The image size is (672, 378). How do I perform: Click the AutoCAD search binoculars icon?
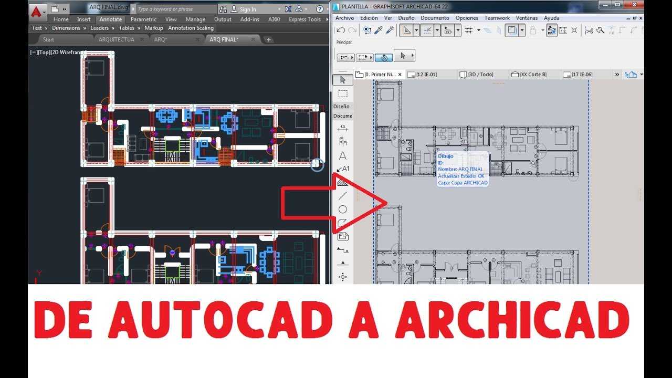coord(223,9)
